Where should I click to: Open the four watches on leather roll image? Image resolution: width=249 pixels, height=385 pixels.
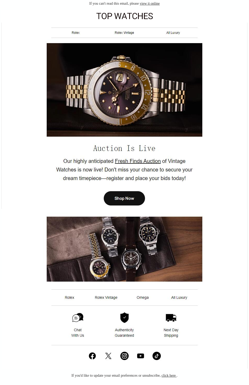(125, 249)
